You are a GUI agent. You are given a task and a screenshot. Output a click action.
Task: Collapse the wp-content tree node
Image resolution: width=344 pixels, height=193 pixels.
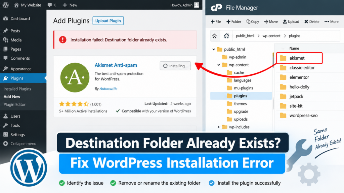coord(219,65)
